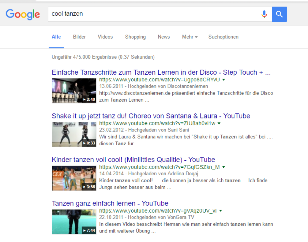Expand green arrow beside the VonGera TV result URL
308x242 pixels.
coord(220,211)
